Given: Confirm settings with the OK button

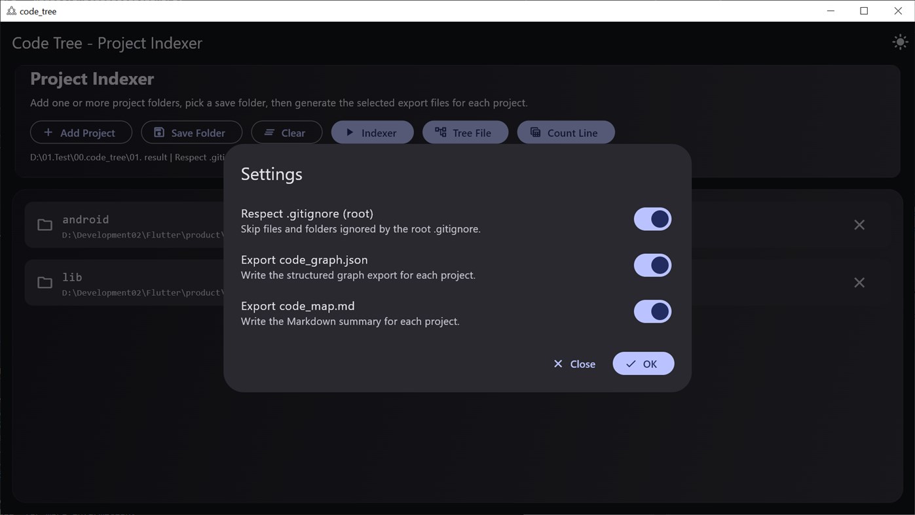Looking at the screenshot, I should click(643, 364).
